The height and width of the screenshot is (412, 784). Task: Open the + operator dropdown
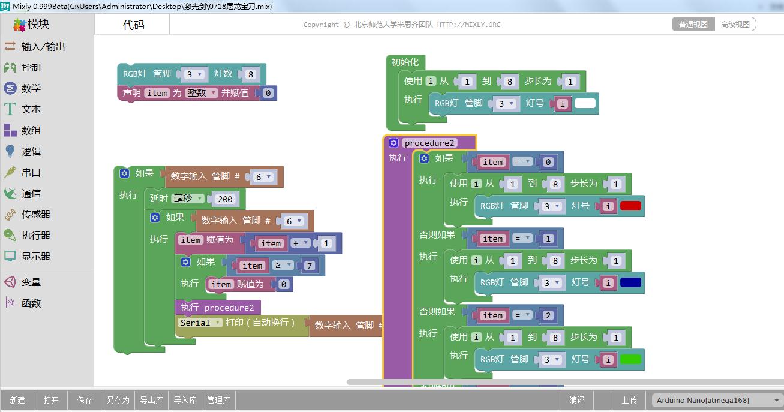pos(300,243)
